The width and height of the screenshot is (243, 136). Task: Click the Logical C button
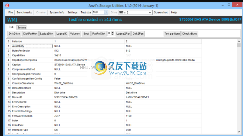[61, 34]
